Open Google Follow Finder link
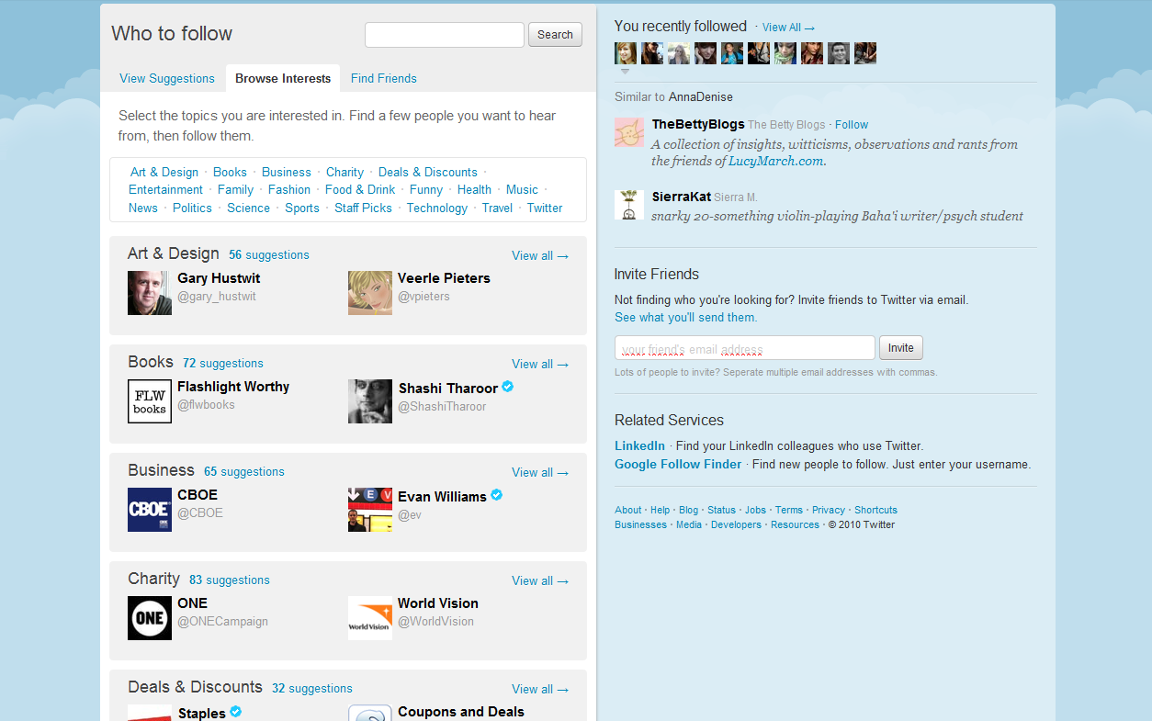Viewport: 1152px width, 721px height. click(x=678, y=464)
